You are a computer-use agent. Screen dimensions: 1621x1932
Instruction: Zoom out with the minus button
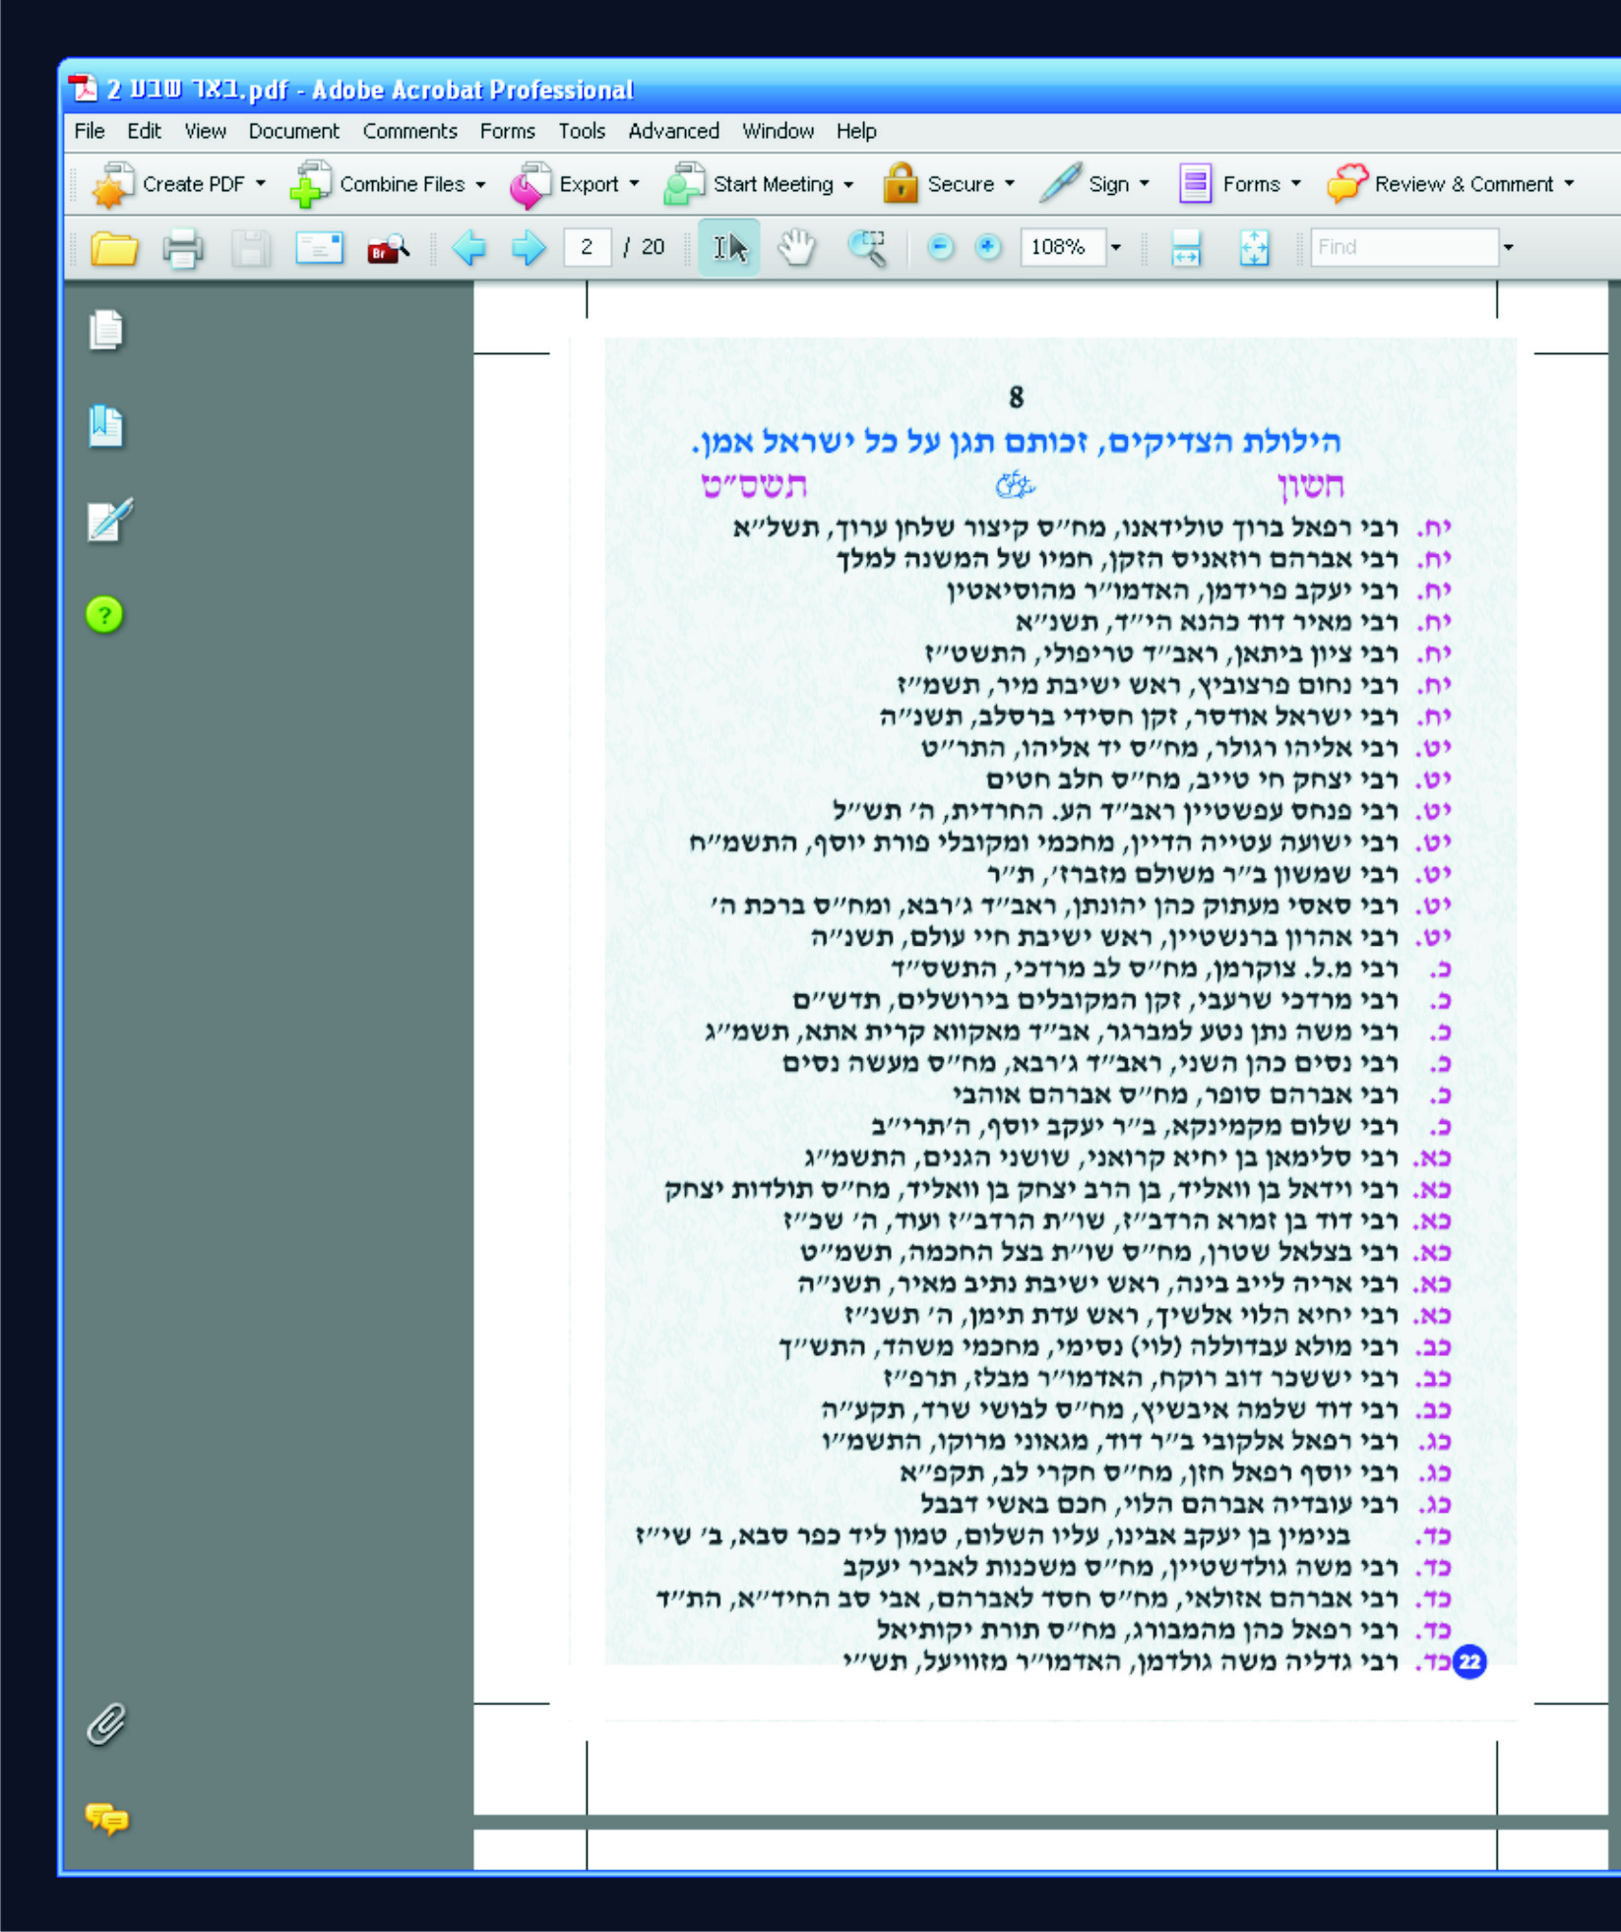click(x=941, y=247)
